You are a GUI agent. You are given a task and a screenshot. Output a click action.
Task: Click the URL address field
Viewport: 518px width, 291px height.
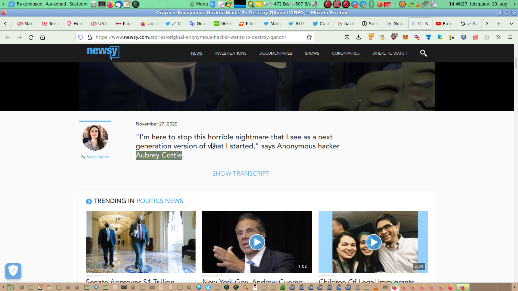pyautogui.click(x=194, y=37)
